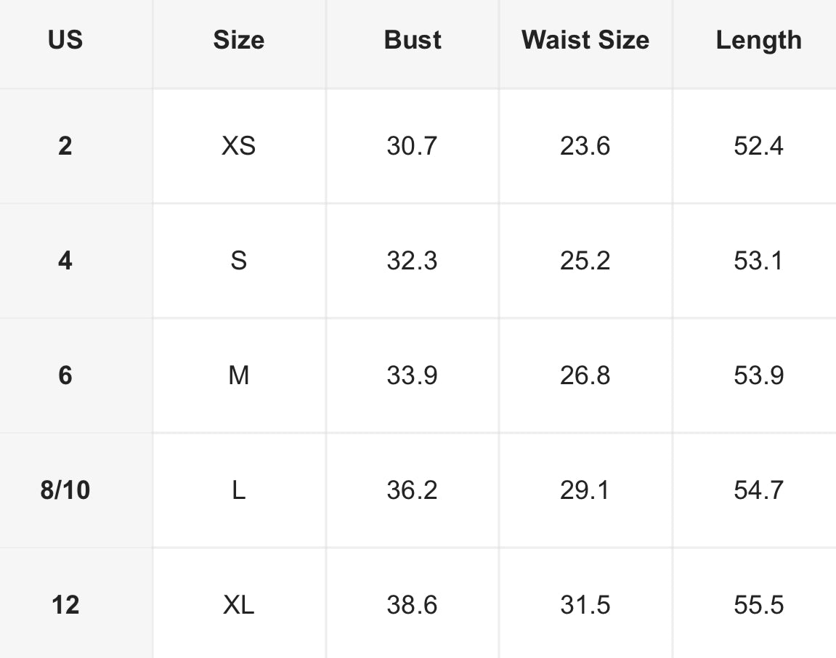Click length value 55.5
836x658 pixels.
pyautogui.click(x=758, y=604)
